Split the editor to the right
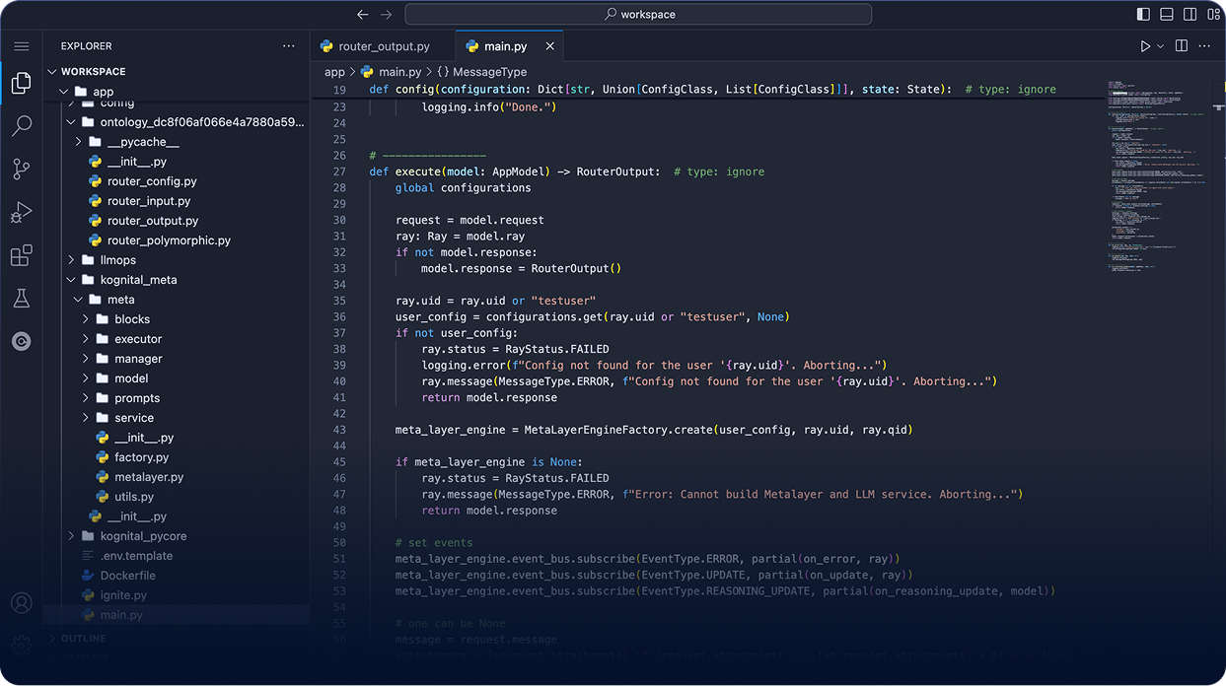 (1181, 46)
